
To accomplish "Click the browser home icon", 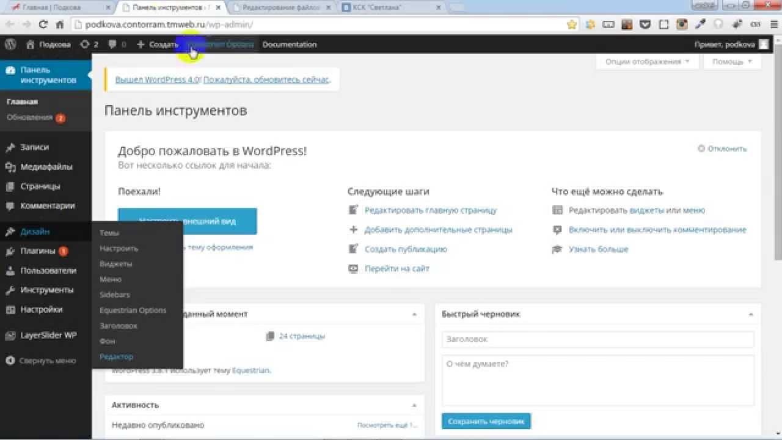I will 60,24.
